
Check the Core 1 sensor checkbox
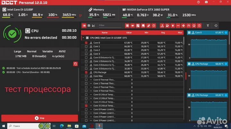pos(86,47)
